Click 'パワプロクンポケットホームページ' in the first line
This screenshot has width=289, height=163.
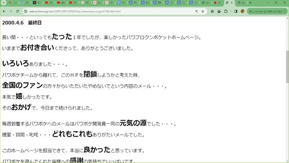pyautogui.click(x=163, y=38)
